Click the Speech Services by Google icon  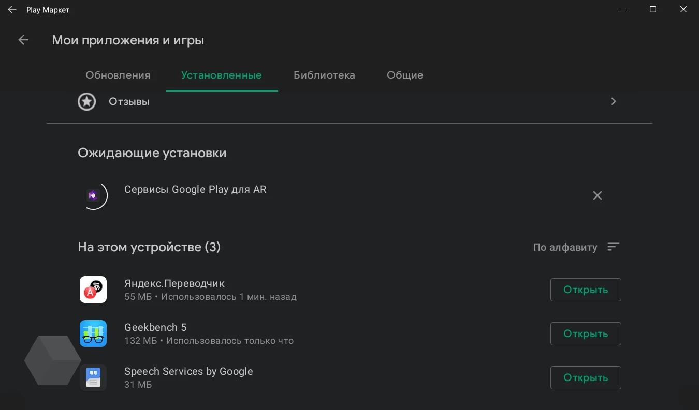point(93,377)
